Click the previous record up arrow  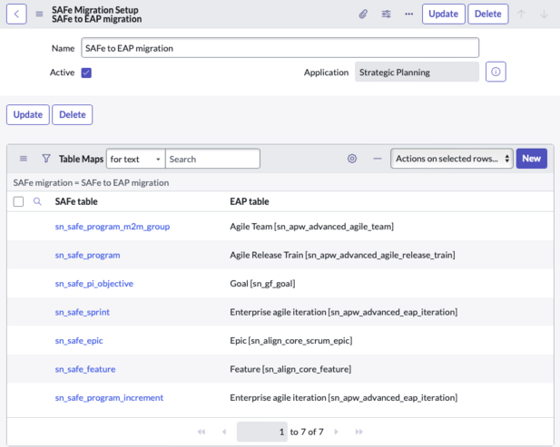(521, 15)
